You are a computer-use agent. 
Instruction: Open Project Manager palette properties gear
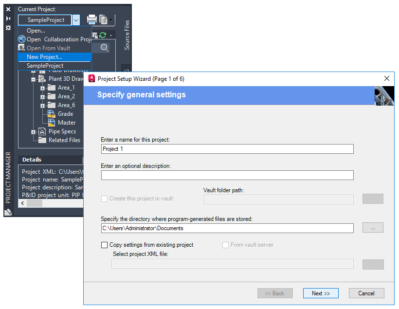(x=8, y=27)
